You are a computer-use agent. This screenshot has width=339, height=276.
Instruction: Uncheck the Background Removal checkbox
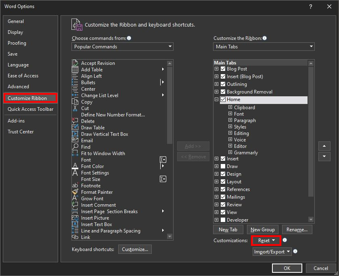[x=223, y=92]
